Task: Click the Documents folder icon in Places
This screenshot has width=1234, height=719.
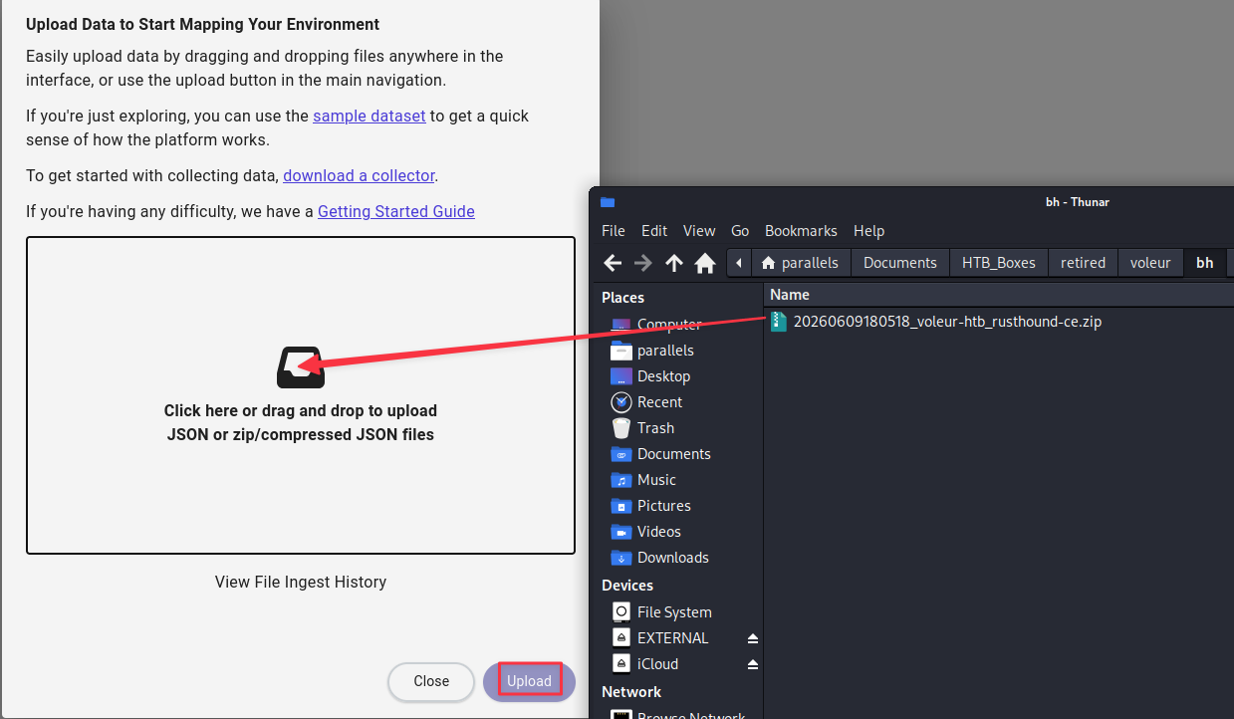Action: [620, 454]
